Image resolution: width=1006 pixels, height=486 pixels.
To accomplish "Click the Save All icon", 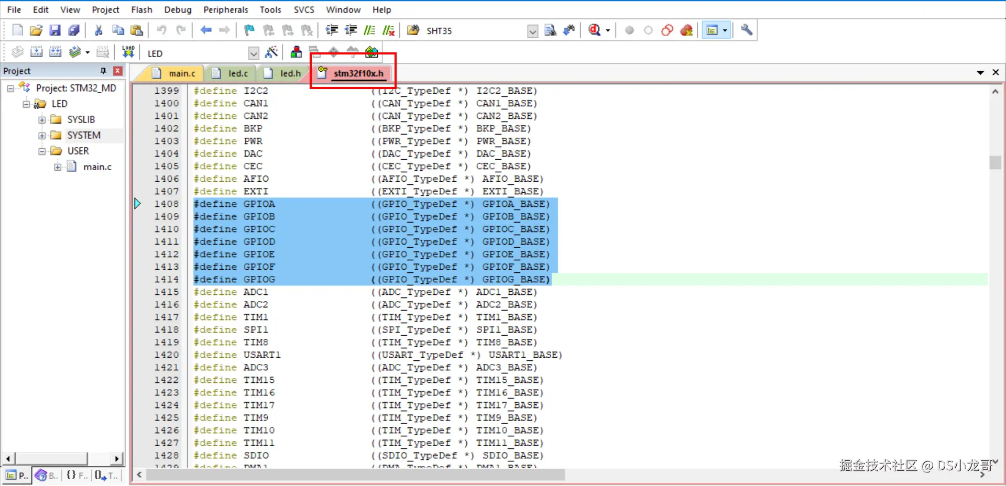I will [x=74, y=30].
